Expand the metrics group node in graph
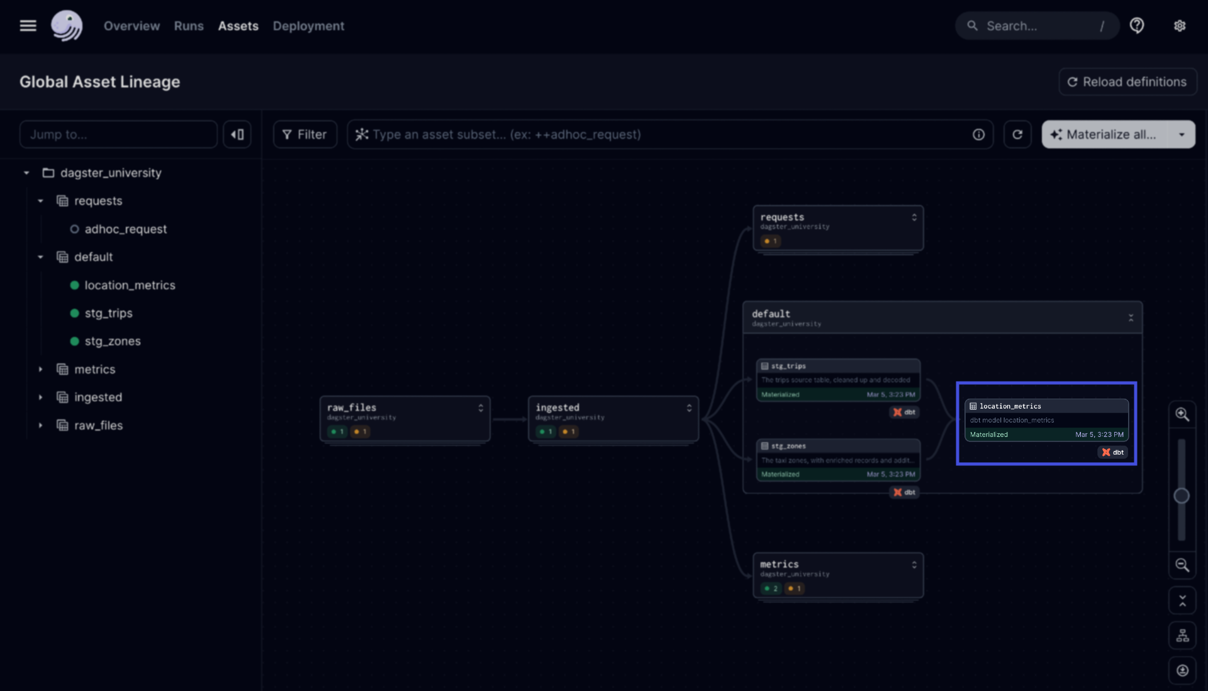 click(914, 565)
